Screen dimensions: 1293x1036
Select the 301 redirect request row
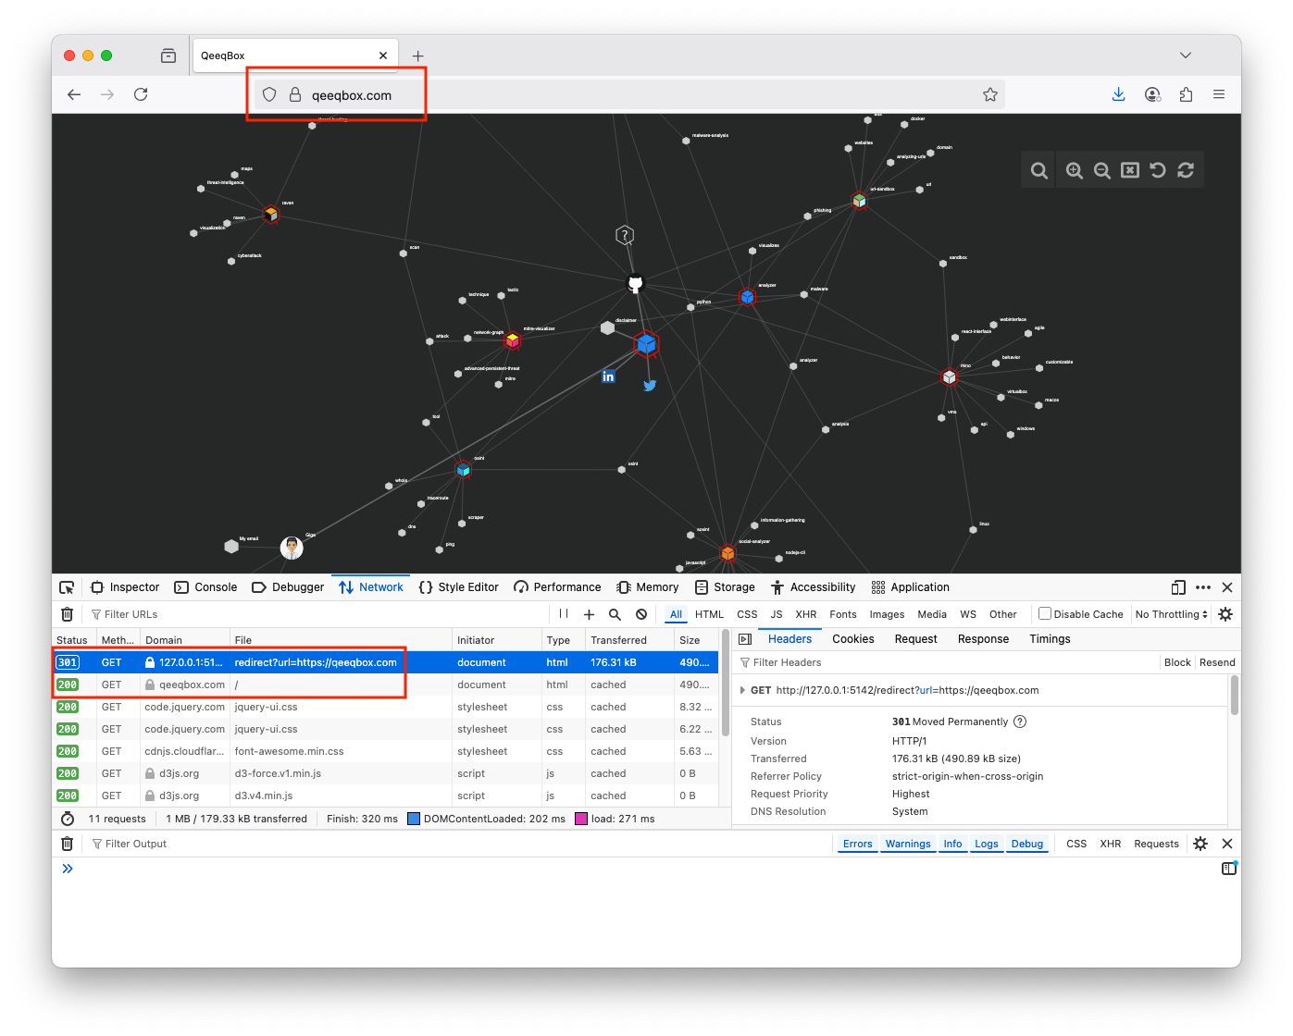point(385,662)
